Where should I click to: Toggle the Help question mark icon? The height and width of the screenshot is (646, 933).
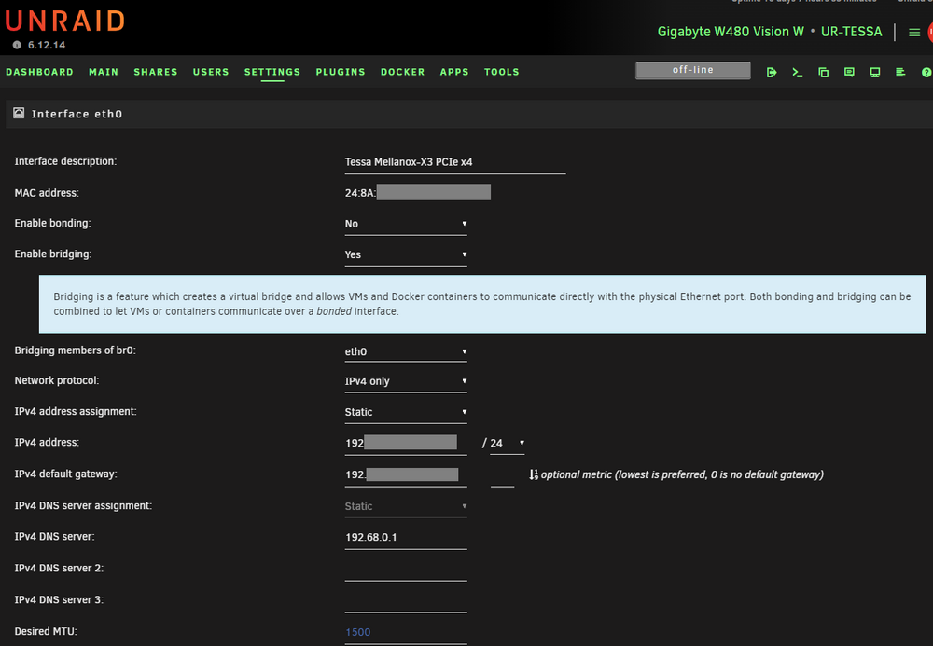[x=926, y=72]
